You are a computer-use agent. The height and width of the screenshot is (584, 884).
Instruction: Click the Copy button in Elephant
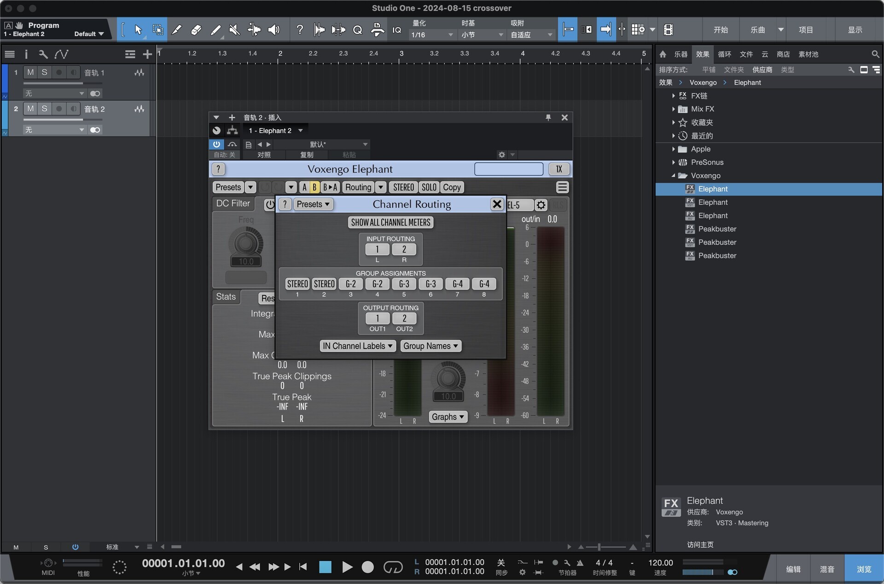pos(452,187)
